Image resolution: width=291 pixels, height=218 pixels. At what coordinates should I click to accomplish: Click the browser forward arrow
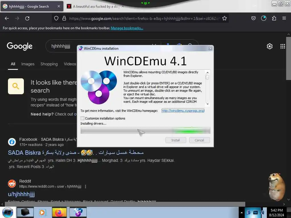(17, 18)
